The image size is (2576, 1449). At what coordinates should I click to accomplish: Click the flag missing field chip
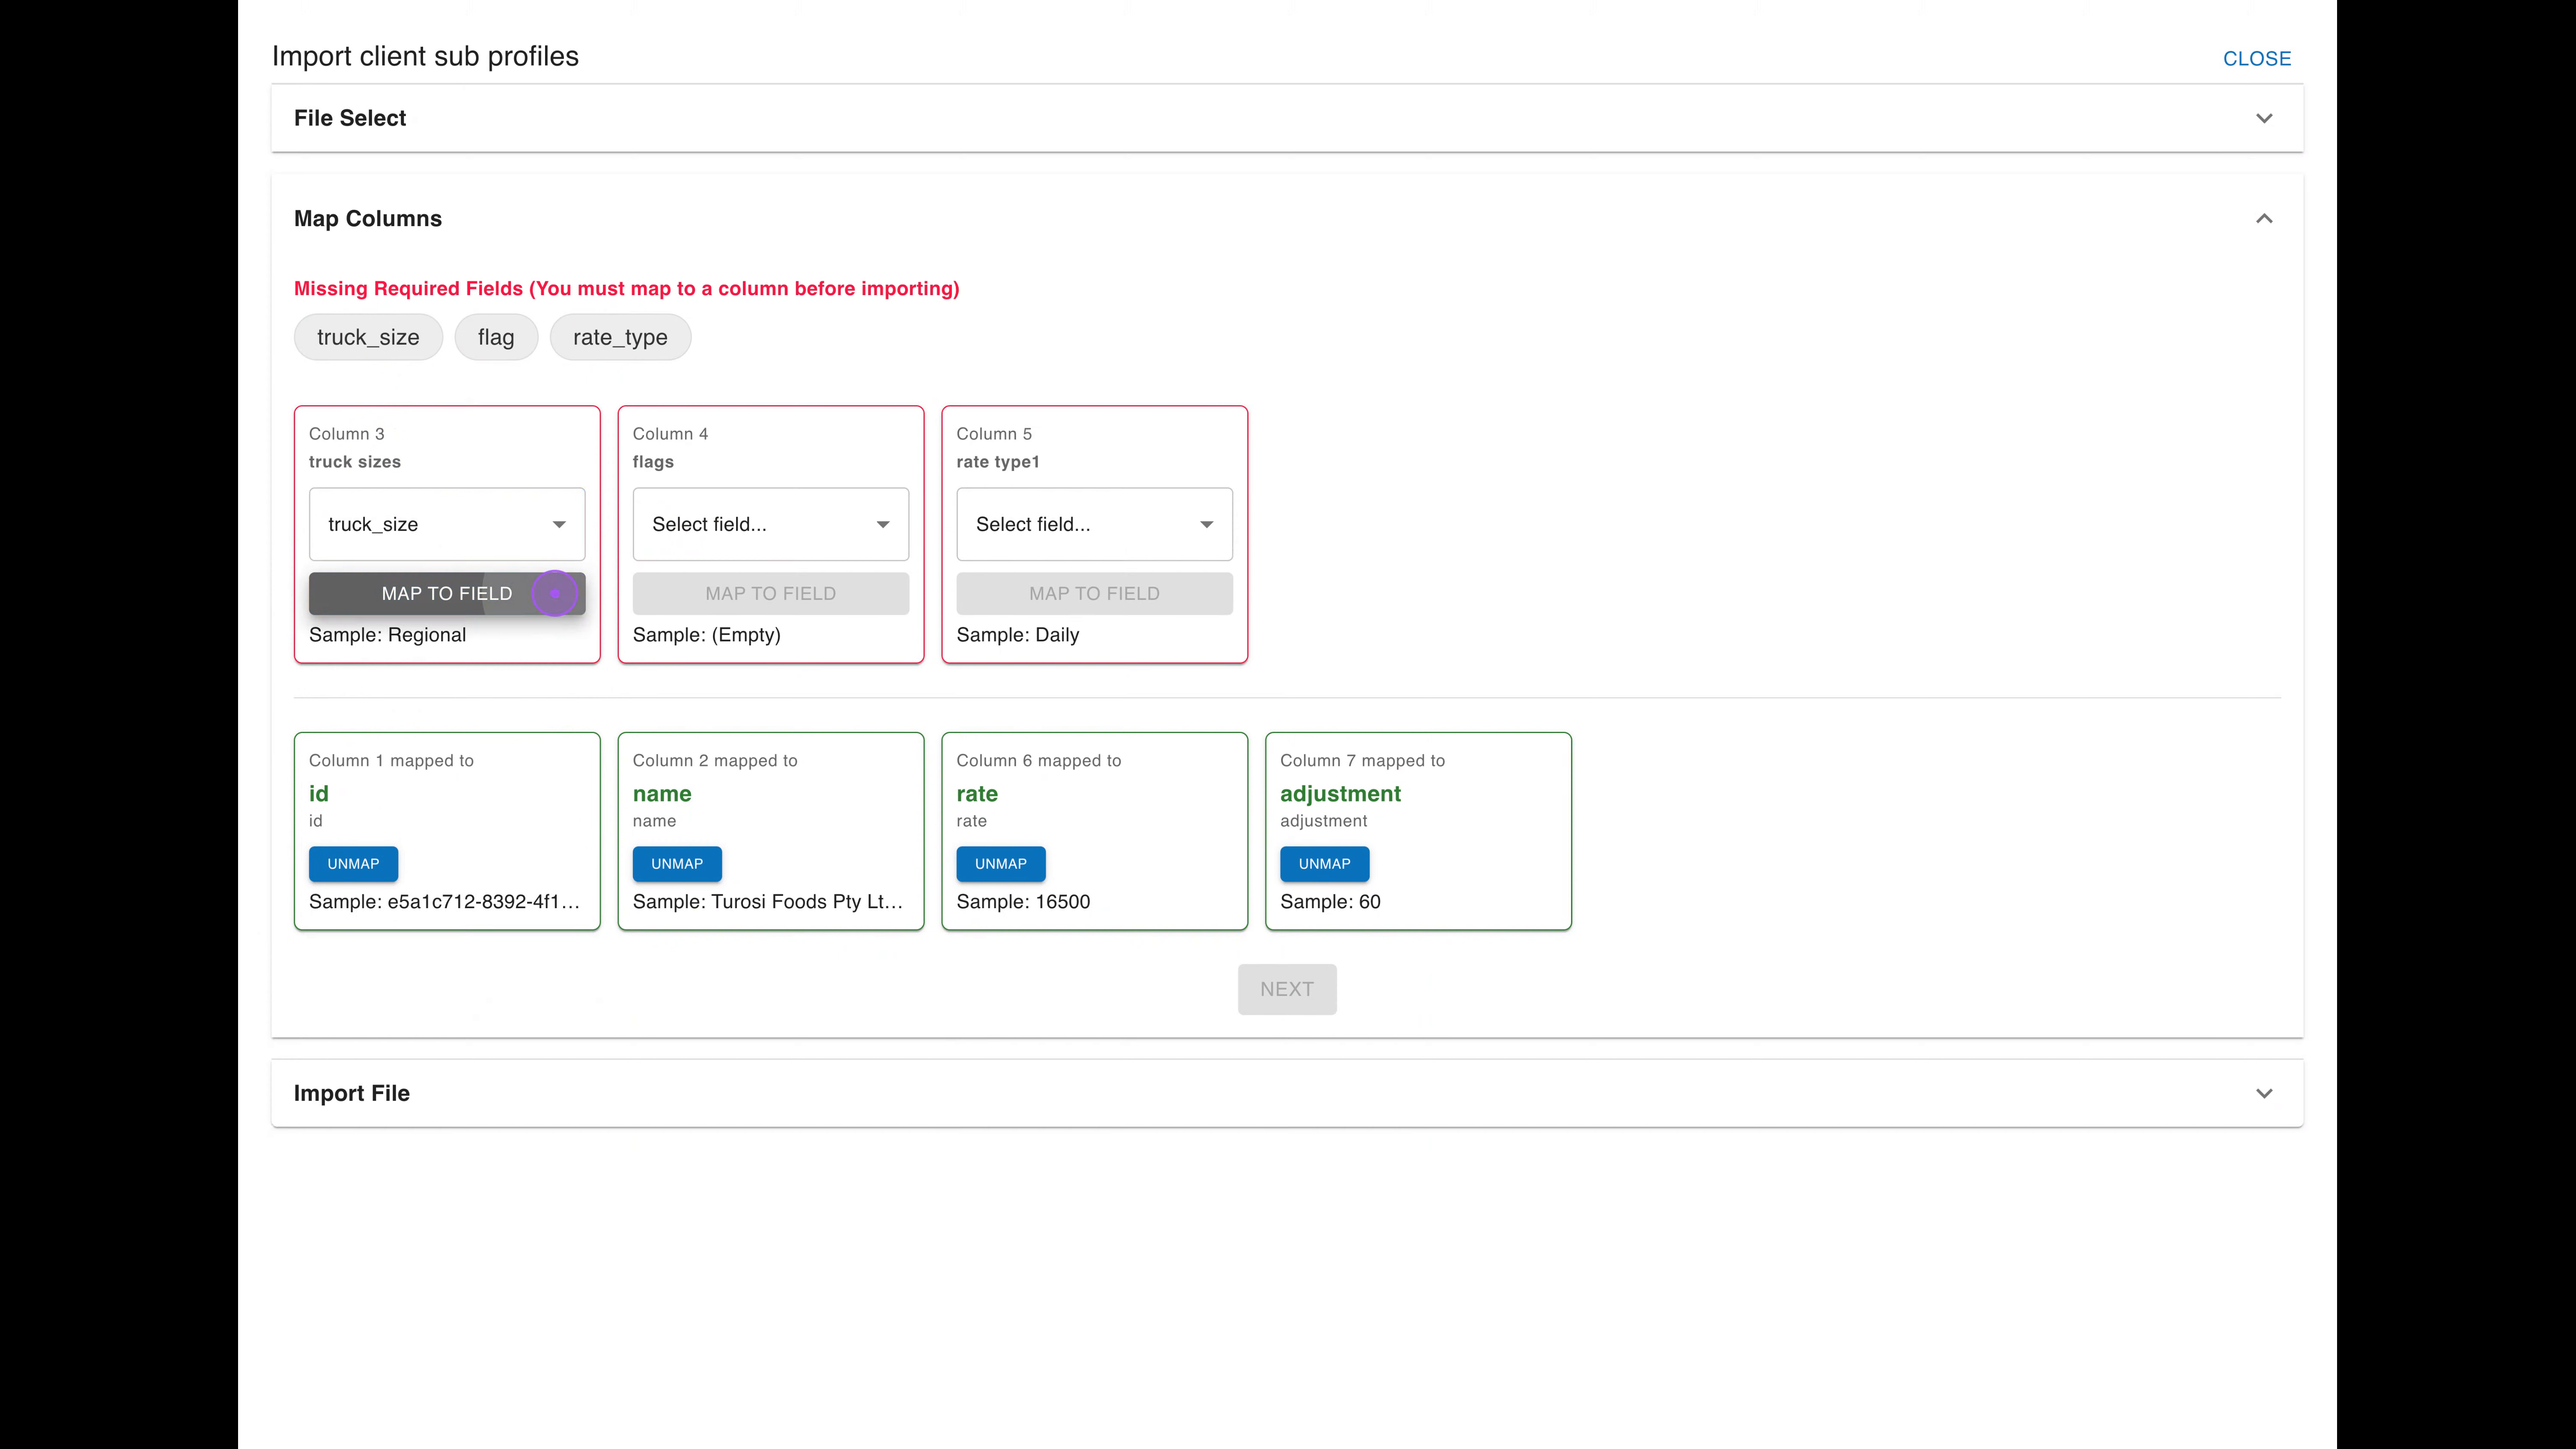point(496,337)
